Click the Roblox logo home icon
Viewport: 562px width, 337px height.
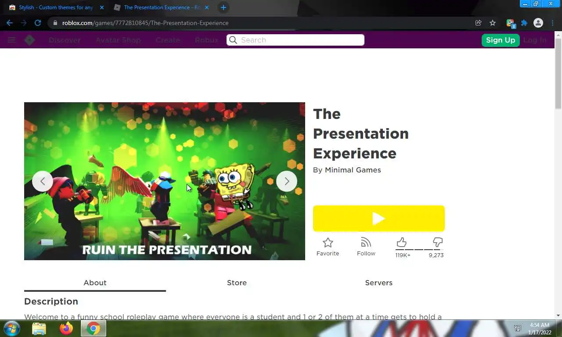pos(29,40)
